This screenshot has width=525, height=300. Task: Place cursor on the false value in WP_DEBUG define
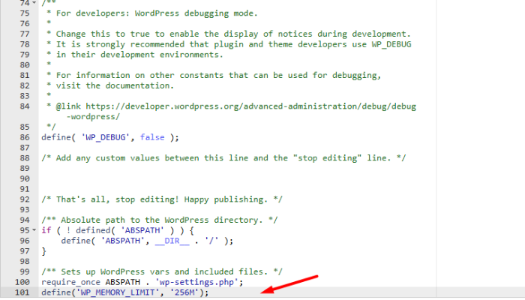(x=144, y=137)
